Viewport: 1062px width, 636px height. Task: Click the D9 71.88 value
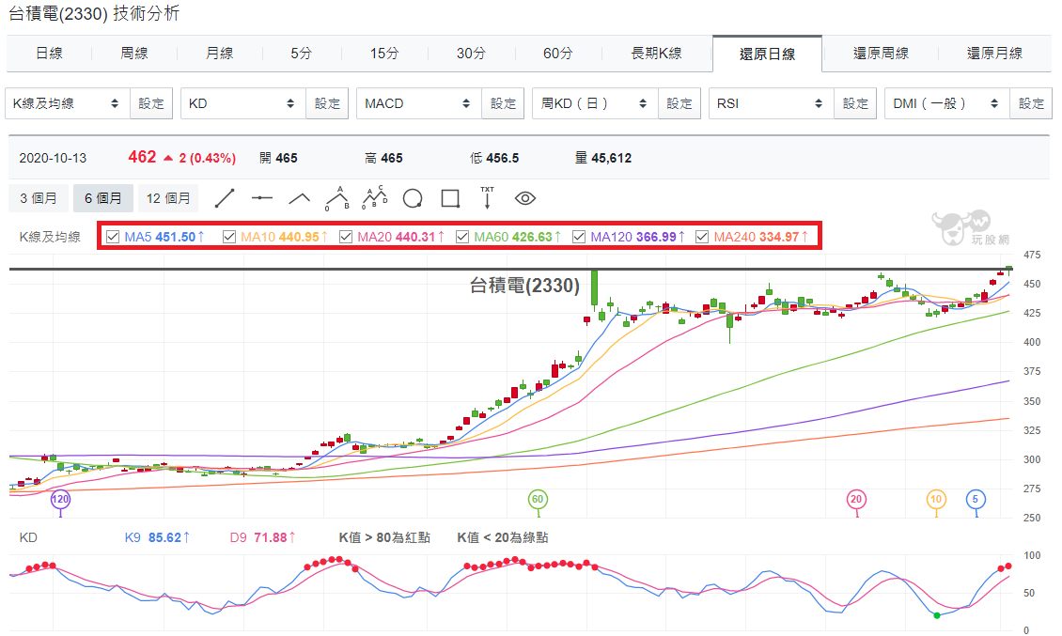[x=263, y=537]
